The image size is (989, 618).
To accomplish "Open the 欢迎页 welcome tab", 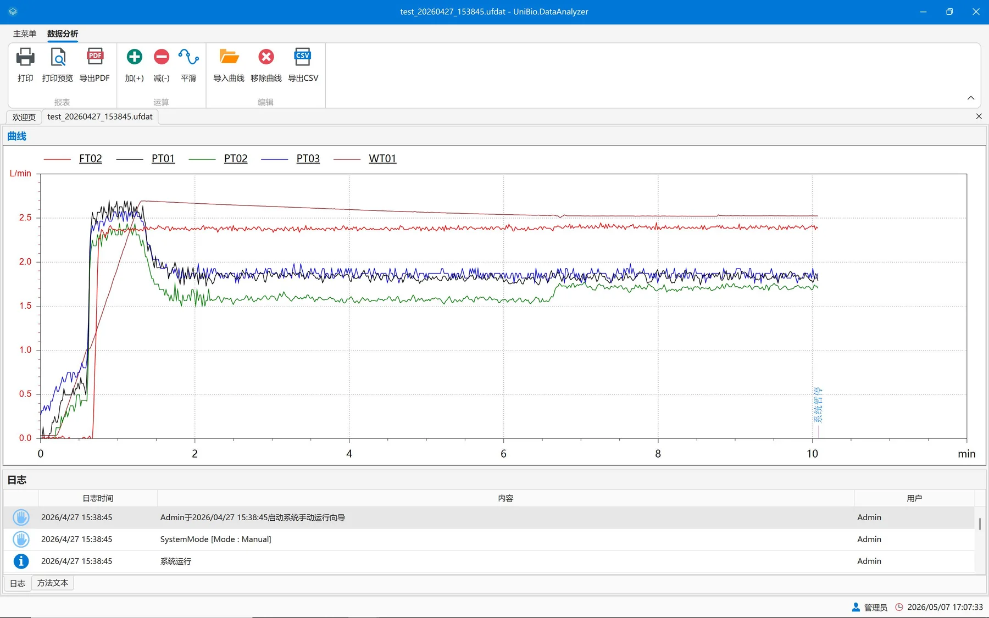I will (x=24, y=117).
